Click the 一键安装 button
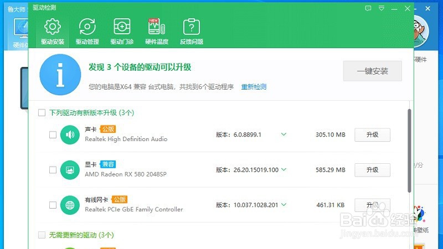The height and width of the screenshot is (249, 443). pyautogui.click(x=372, y=71)
